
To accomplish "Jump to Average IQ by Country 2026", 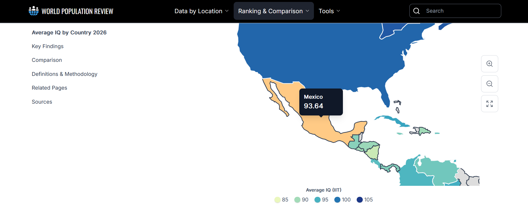I will (x=69, y=32).
